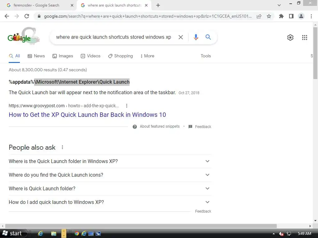Open the More search categories menu
The height and width of the screenshot is (238, 318).
point(148,56)
